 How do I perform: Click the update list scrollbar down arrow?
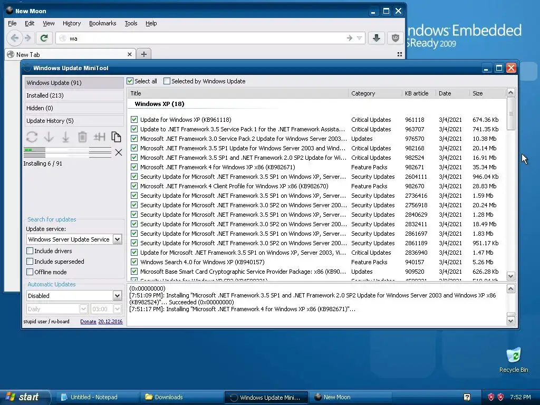[x=510, y=276]
